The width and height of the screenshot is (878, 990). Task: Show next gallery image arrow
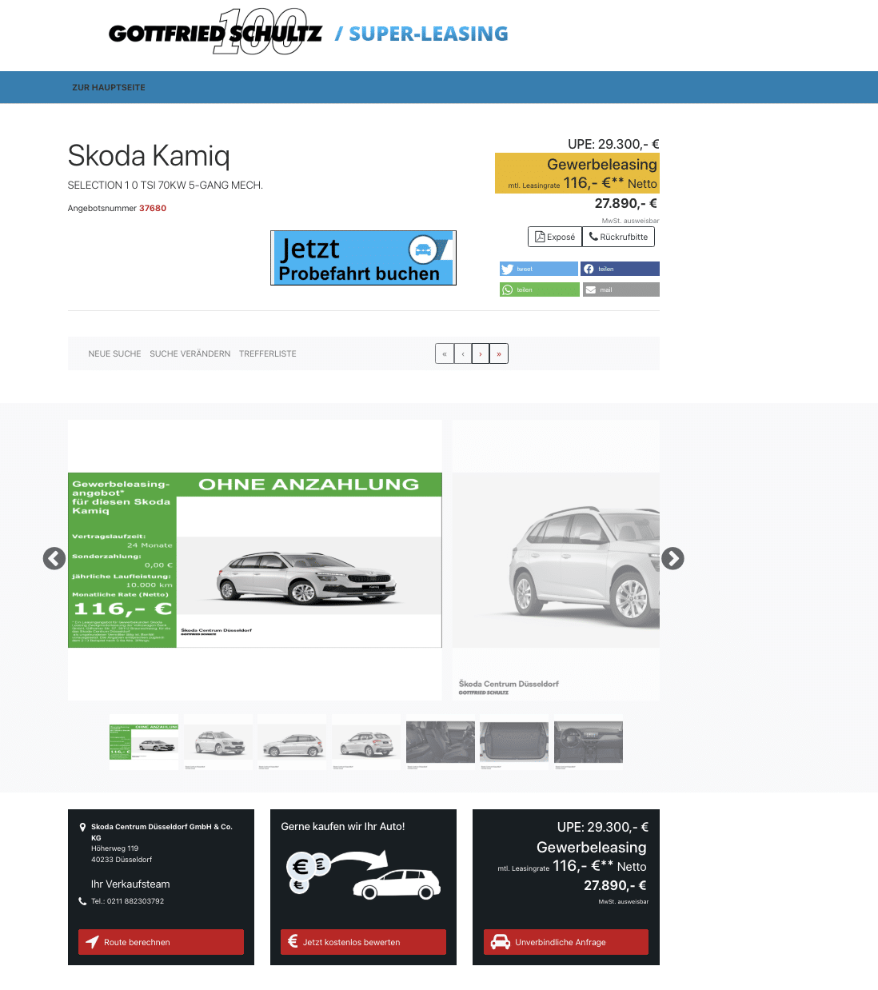coord(672,558)
